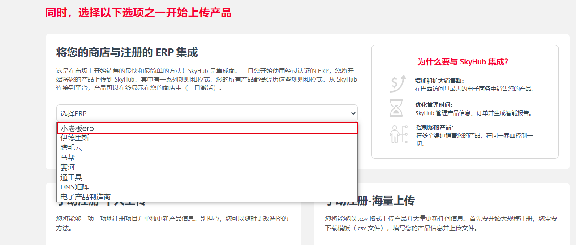The width and height of the screenshot is (576, 245).
Task: Click the sales growth dollar icon
Action: point(397,83)
